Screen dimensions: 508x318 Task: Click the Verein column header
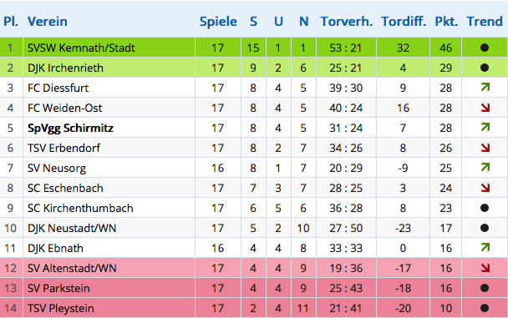(48, 22)
